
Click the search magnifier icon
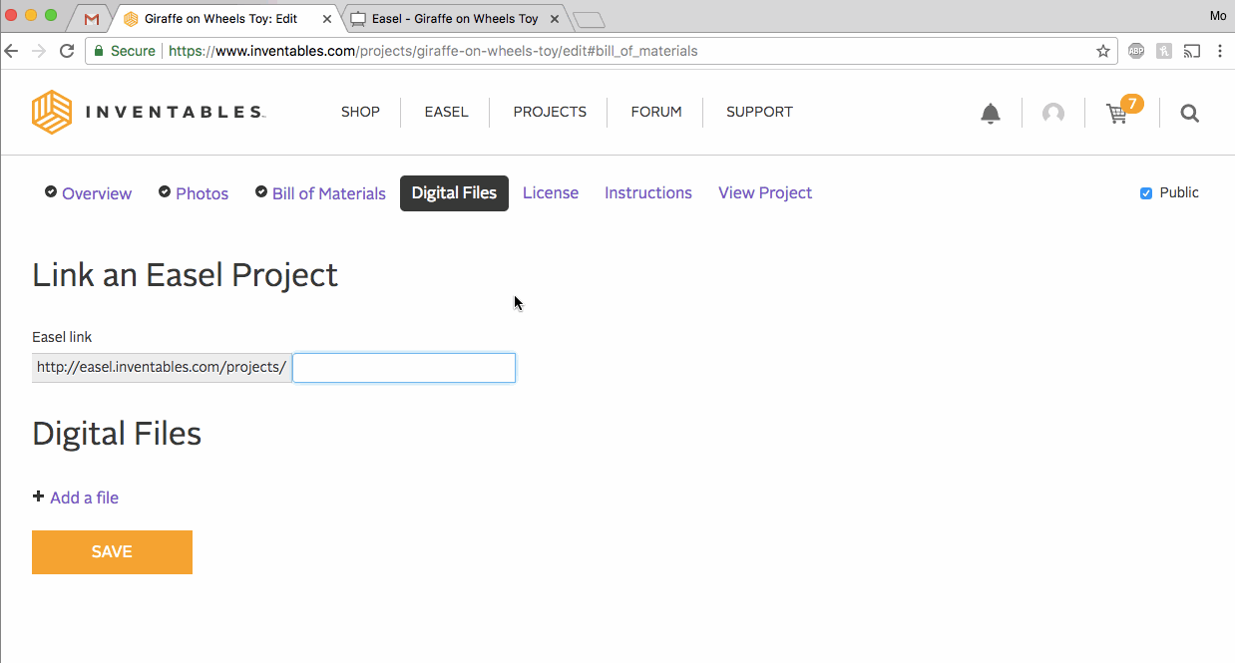pyautogui.click(x=1189, y=114)
